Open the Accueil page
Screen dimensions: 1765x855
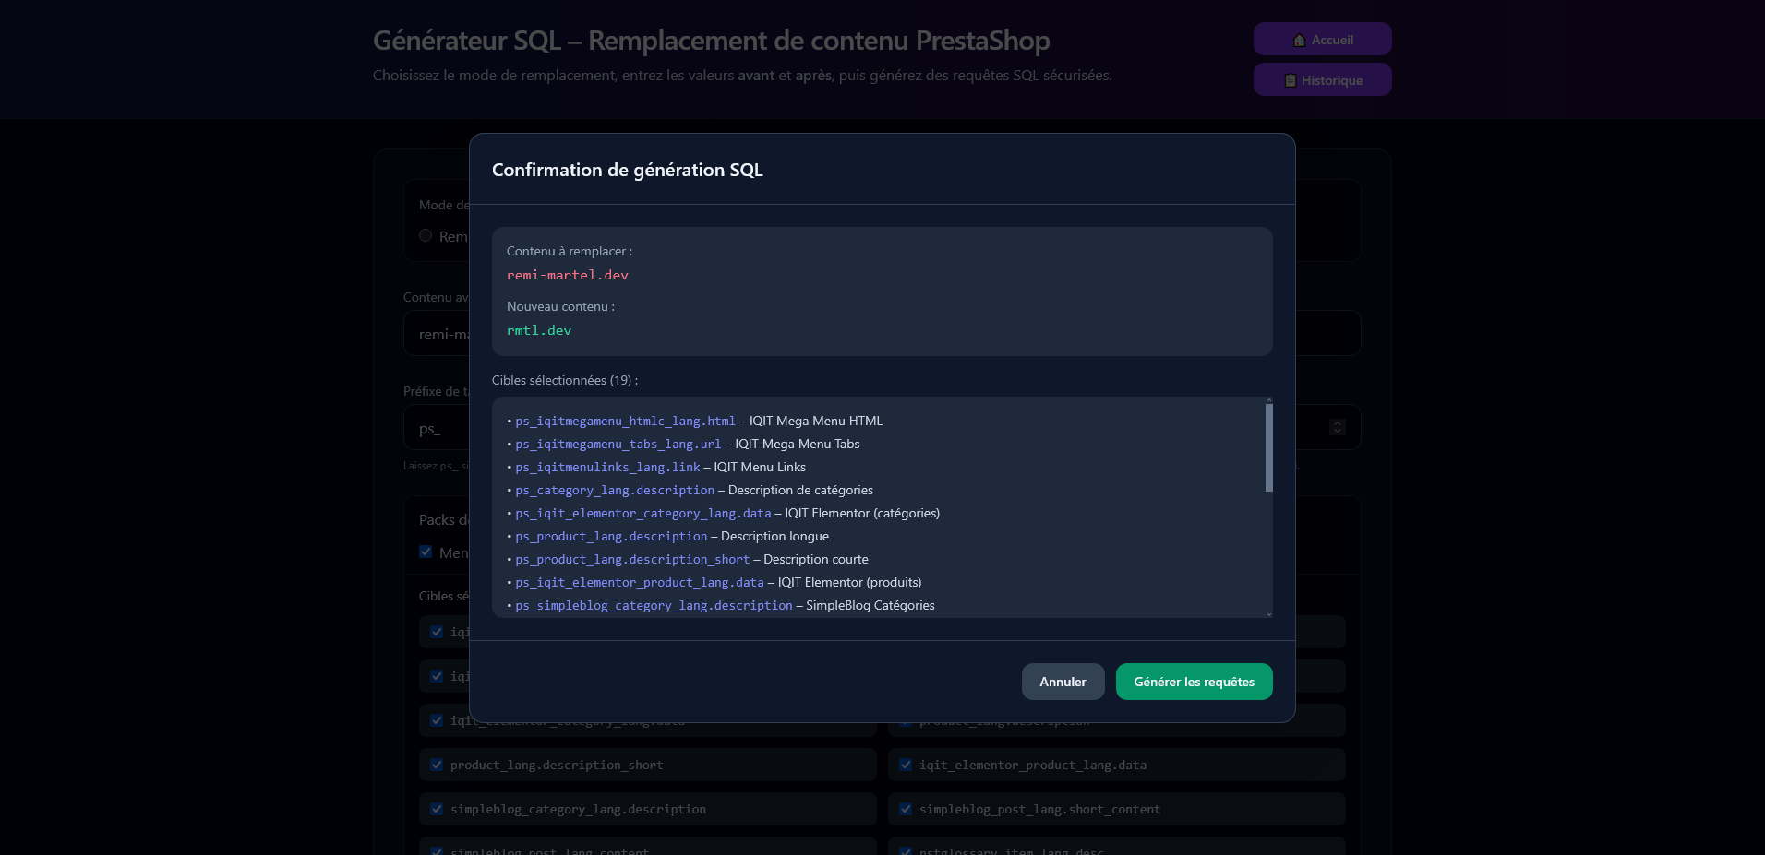(x=1322, y=40)
